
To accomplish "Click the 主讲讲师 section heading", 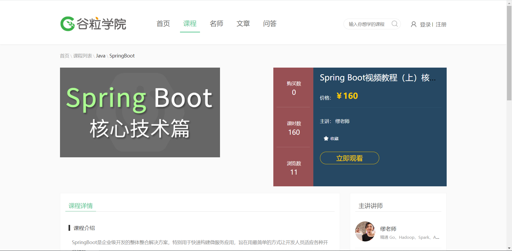I will click(x=371, y=206).
